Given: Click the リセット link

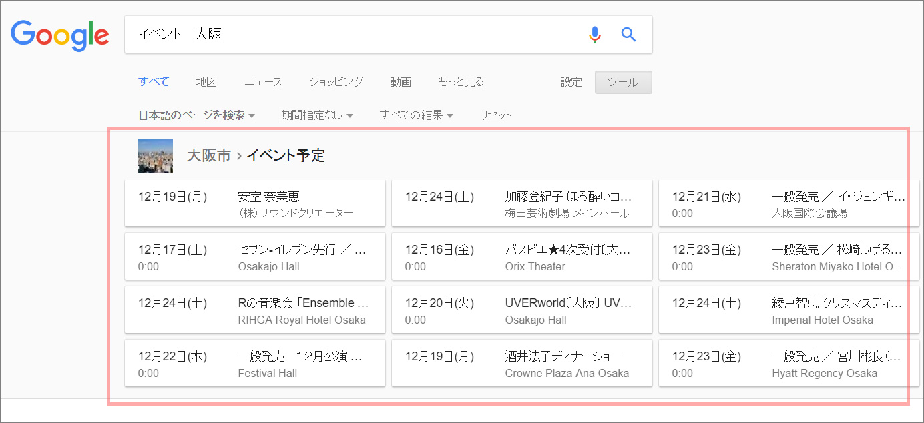Looking at the screenshot, I should pyautogui.click(x=495, y=115).
